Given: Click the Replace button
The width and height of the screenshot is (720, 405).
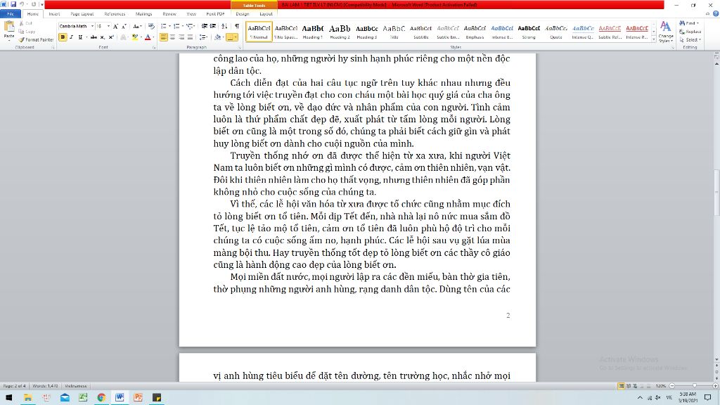Looking at the screenshot, I should click(690, 32).
